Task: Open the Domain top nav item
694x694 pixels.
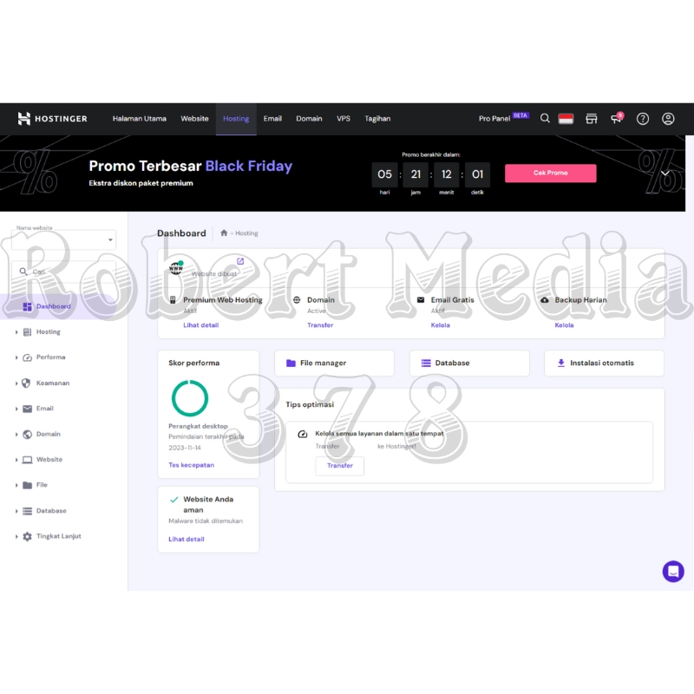Action: point(309,119)
